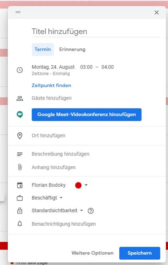Expand the Beschäftigt availability dropdown

pos(47,198)
